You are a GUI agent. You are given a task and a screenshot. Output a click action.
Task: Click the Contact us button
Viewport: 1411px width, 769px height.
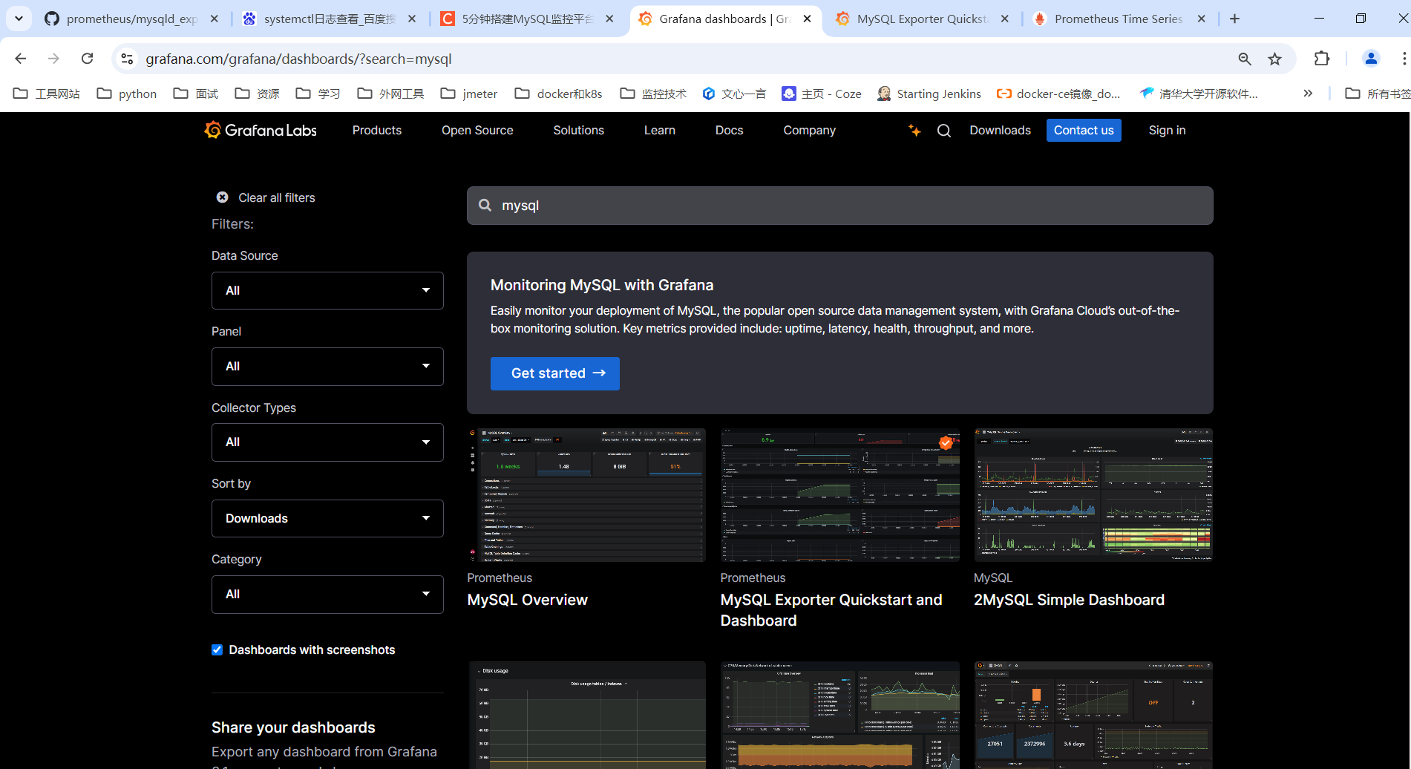[x=1084, y=131]
